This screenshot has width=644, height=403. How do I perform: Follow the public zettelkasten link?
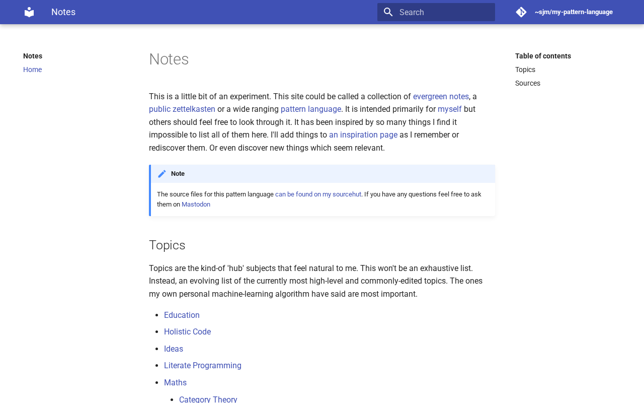click(182, 109)
